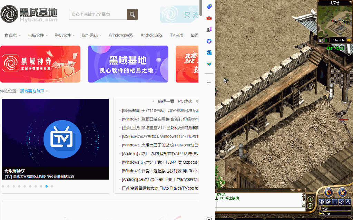Click the lower green round chat button
353x220 pixels.
[310, 205]
